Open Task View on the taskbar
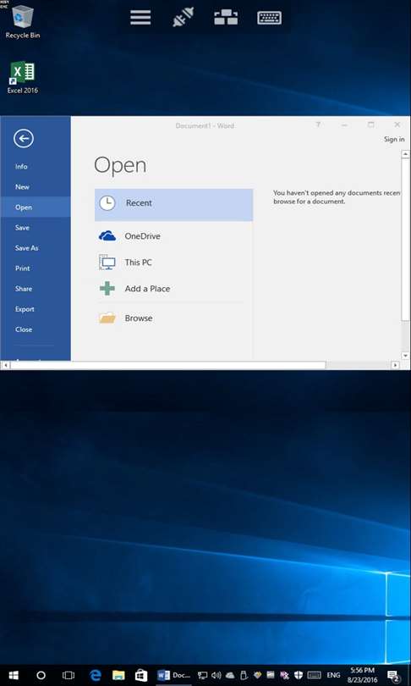The width and height of the screenshot is (411, 686). click(x=68, y=675)
